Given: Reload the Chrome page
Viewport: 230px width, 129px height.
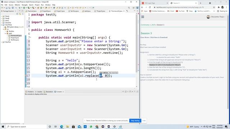Looking at the screenshot, I should coord(150,7).
